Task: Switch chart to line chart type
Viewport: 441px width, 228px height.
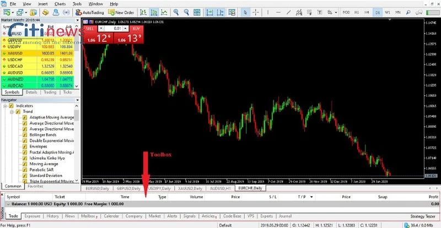Action: [x=164, y=12]
